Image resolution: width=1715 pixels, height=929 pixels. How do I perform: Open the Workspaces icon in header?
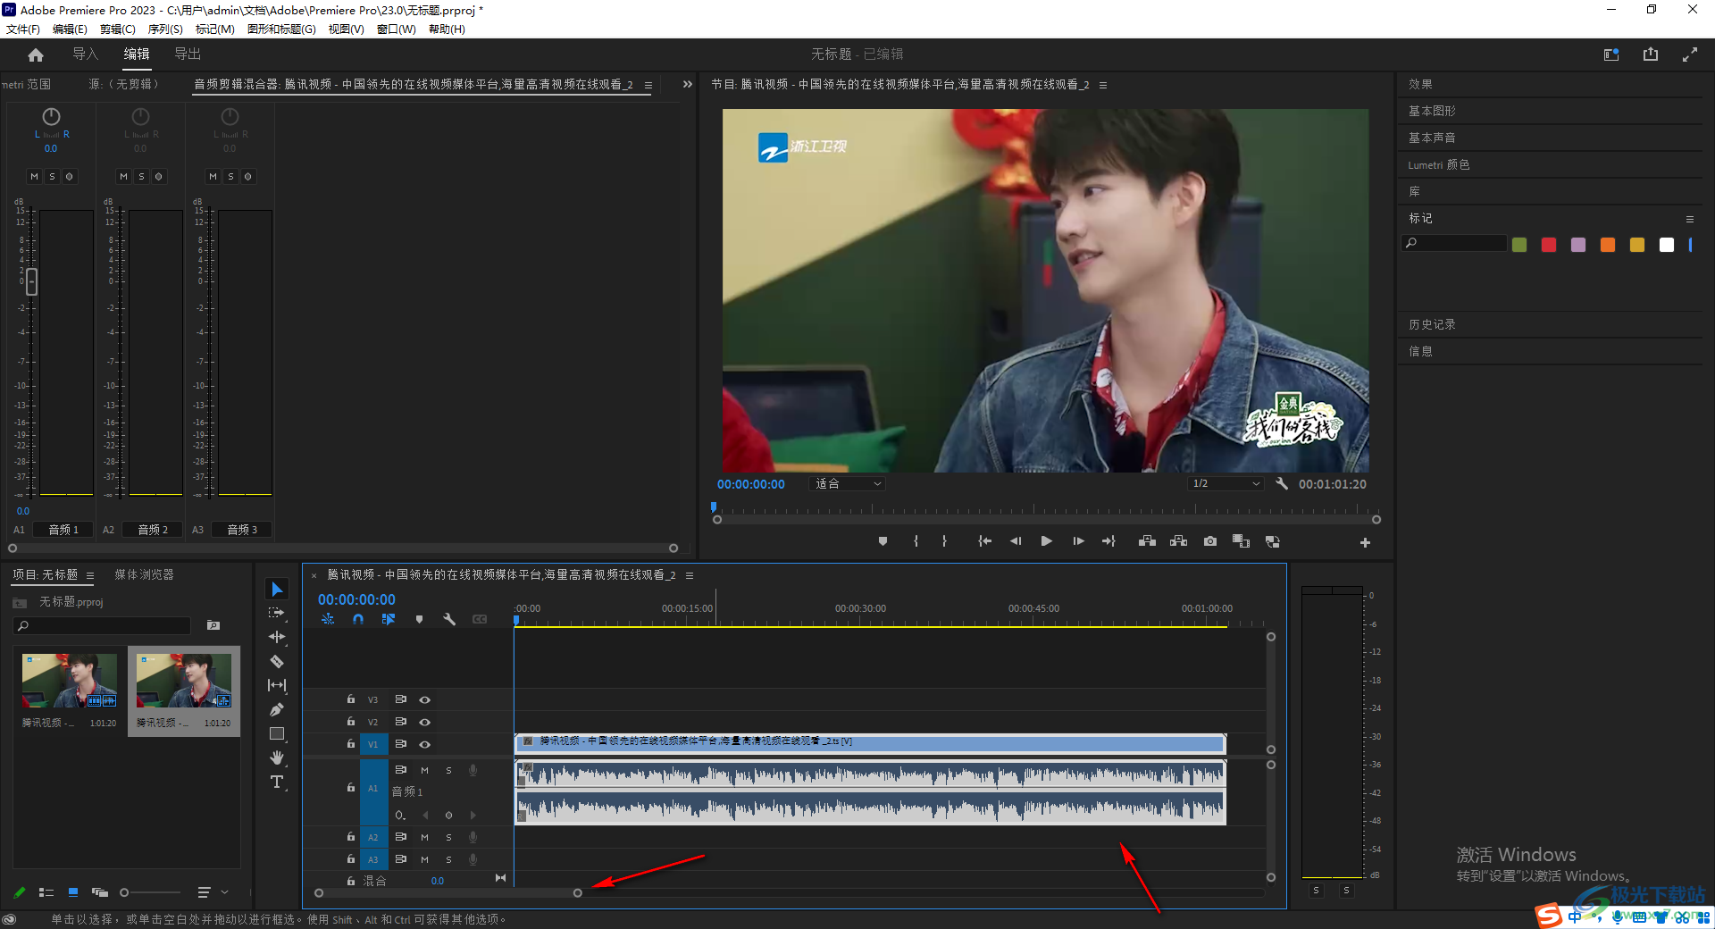click(1611, 54)
